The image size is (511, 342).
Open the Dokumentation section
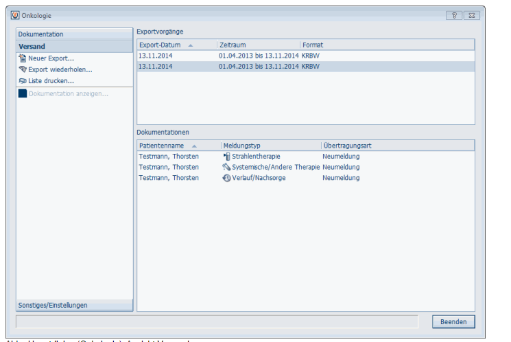[74, 34]
